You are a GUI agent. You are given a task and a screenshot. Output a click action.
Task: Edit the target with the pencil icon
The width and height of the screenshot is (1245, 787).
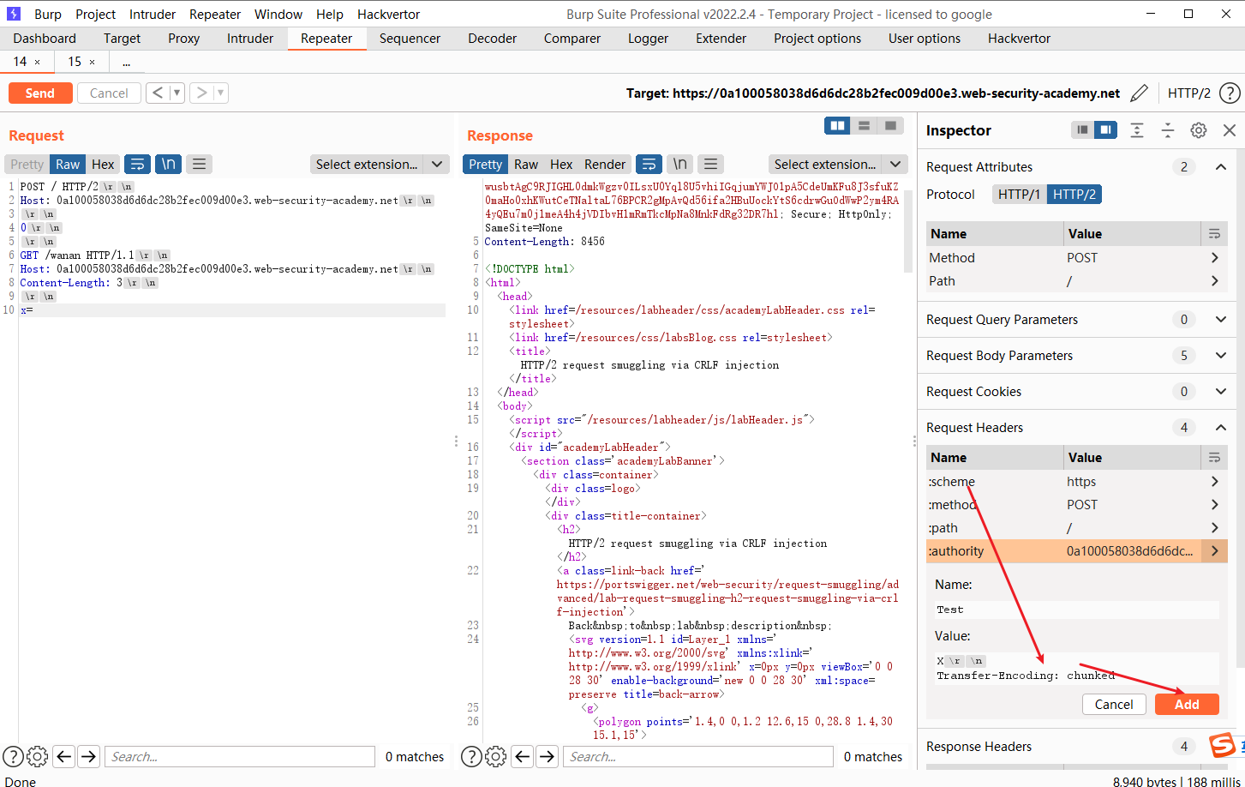1139,93
